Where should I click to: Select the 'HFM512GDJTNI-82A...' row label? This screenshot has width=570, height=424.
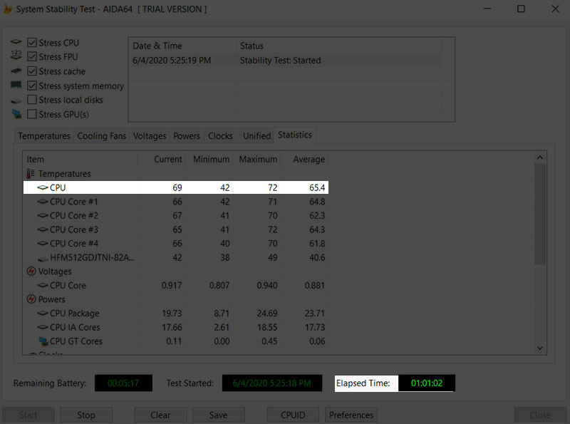coord(92,257)
